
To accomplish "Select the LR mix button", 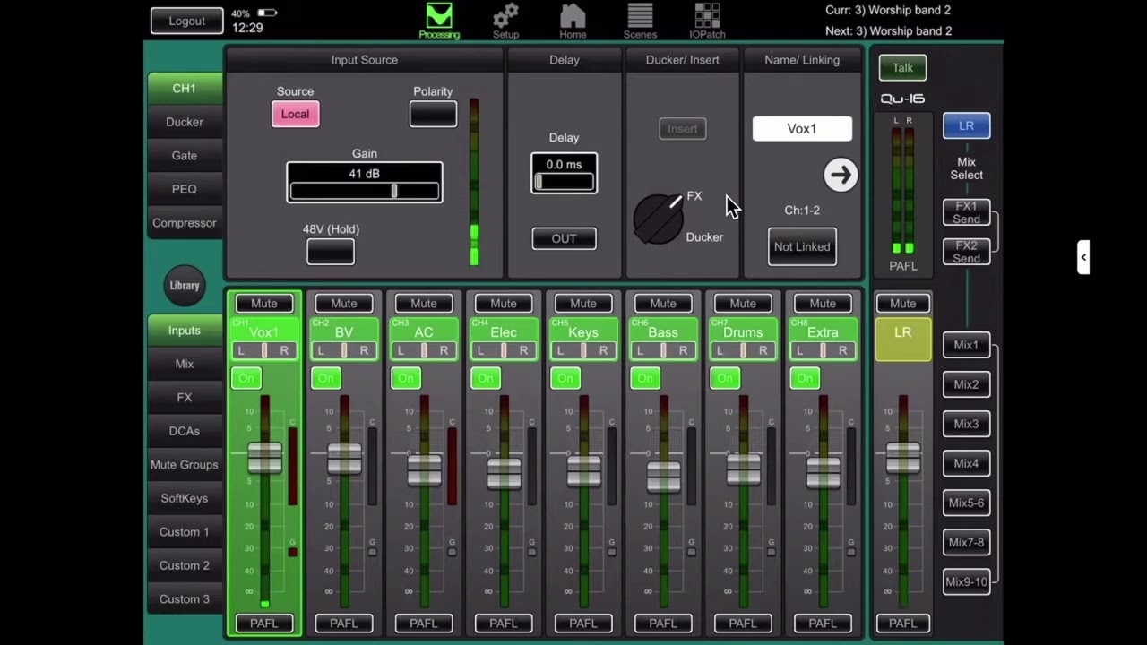I will pos(966,126).
